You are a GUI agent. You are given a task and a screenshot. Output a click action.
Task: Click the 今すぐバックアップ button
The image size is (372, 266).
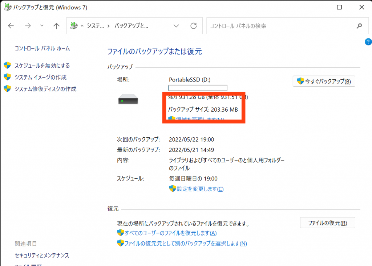click(x=324, y=81)
